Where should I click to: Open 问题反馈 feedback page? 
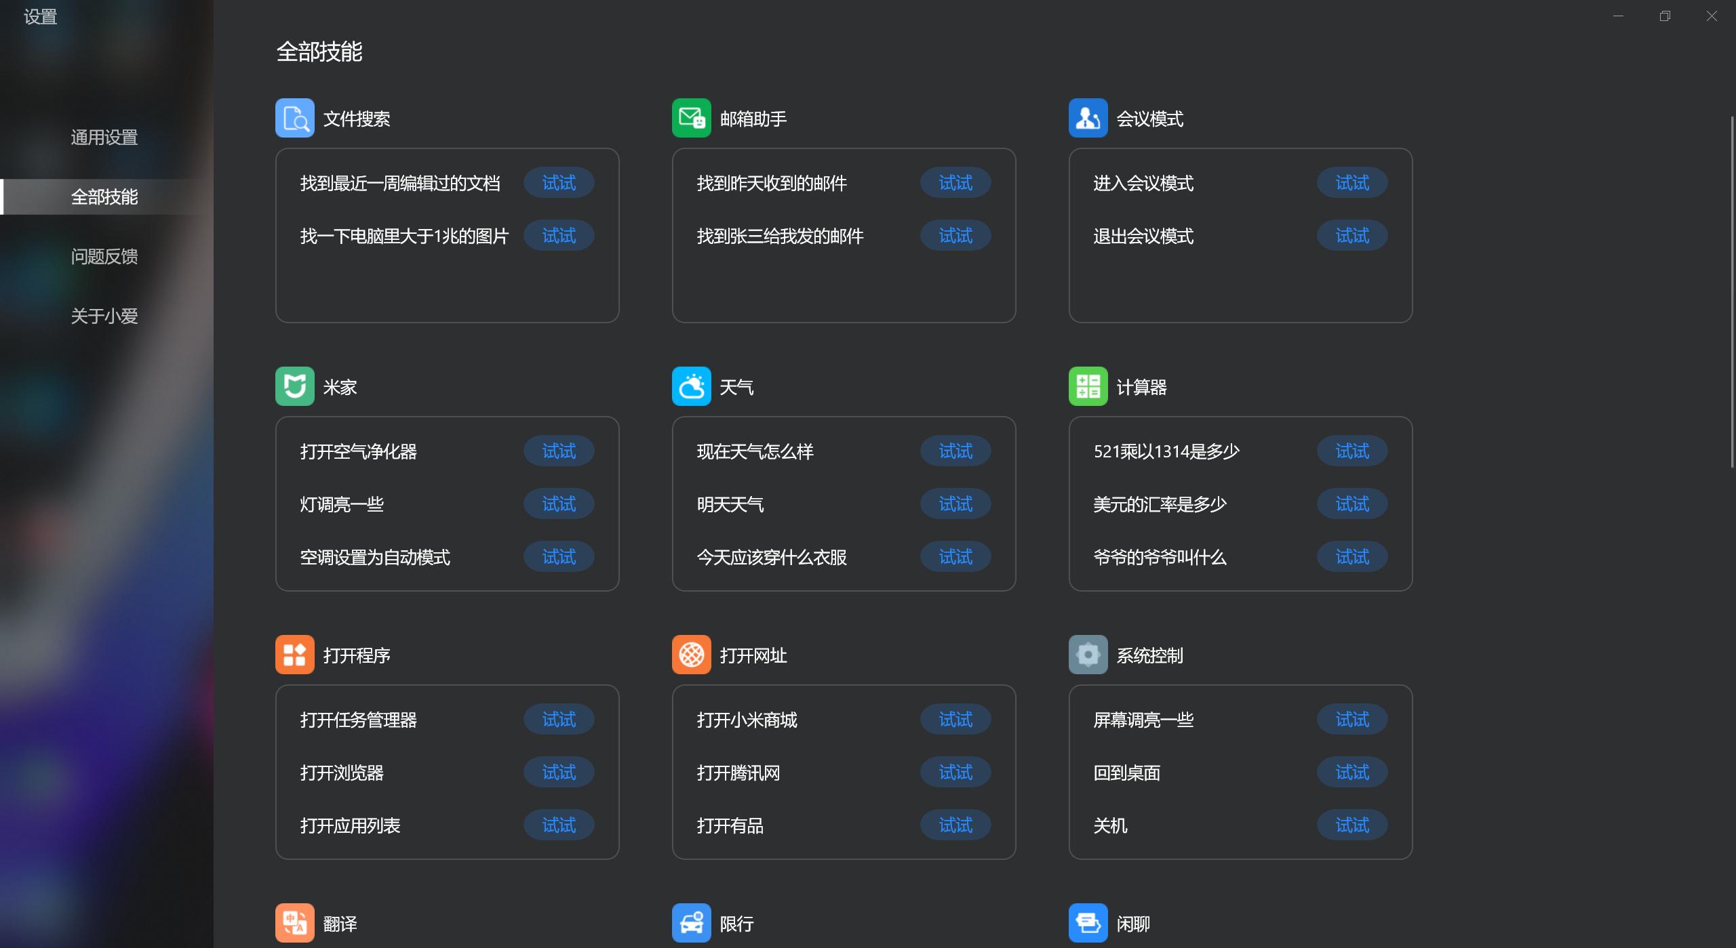click(x=104, y=257)
